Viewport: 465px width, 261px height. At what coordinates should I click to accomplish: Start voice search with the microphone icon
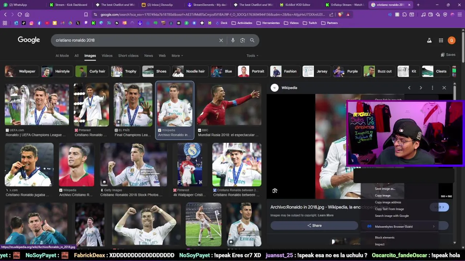[233, 40]
